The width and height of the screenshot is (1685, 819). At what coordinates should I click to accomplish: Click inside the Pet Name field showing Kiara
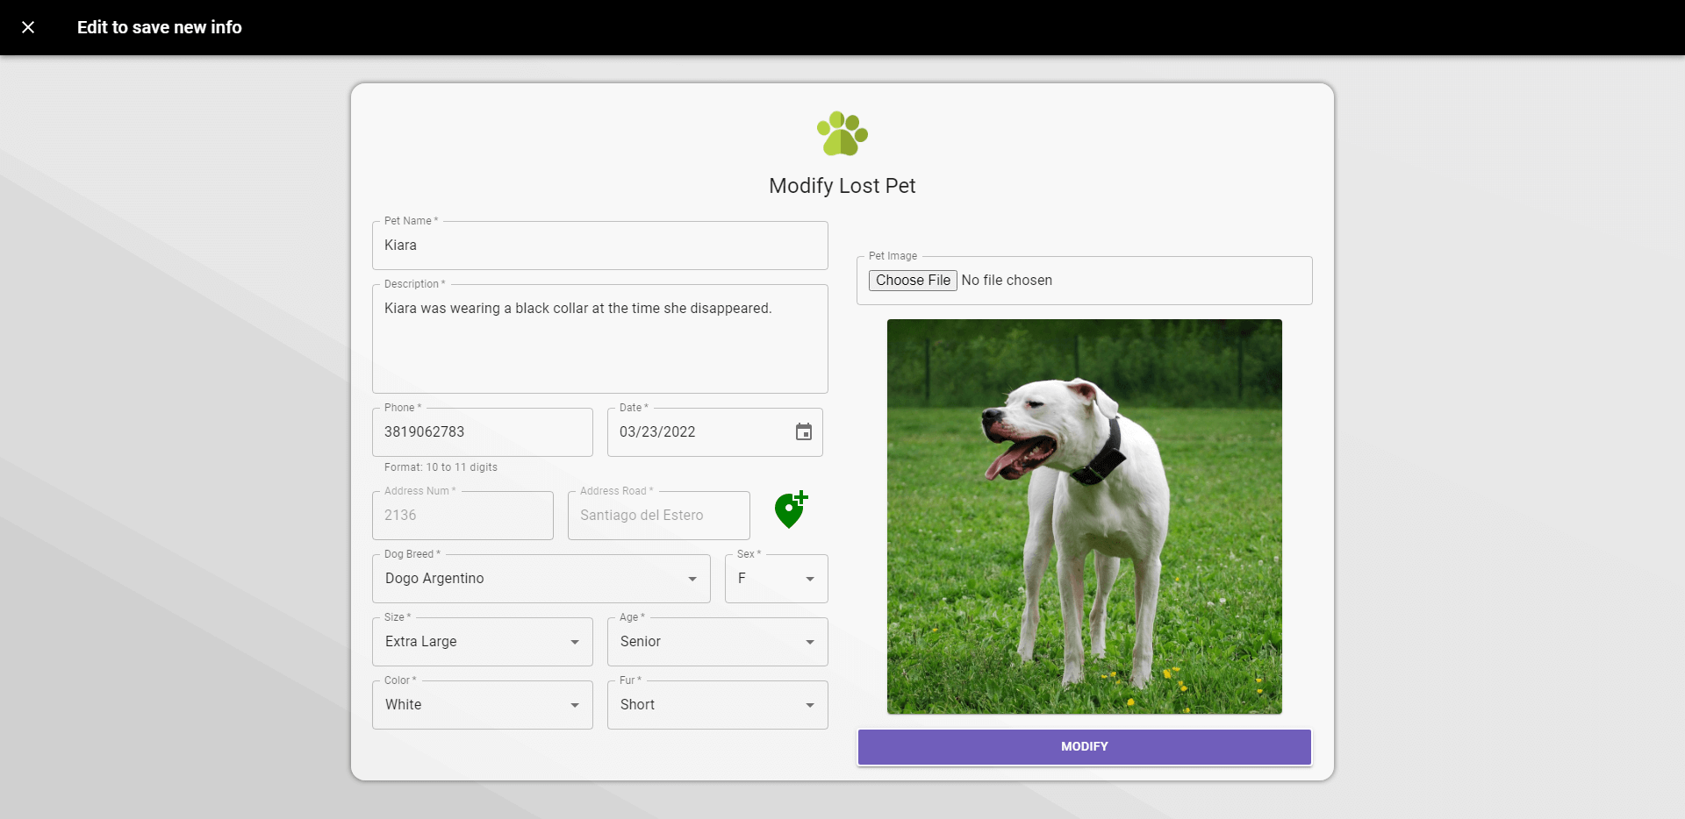(x=599, y=246)
